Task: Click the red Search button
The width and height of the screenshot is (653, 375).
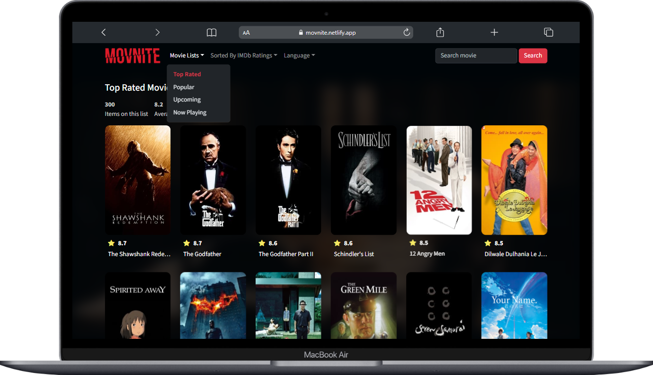Action: click(x=533, y=55)
